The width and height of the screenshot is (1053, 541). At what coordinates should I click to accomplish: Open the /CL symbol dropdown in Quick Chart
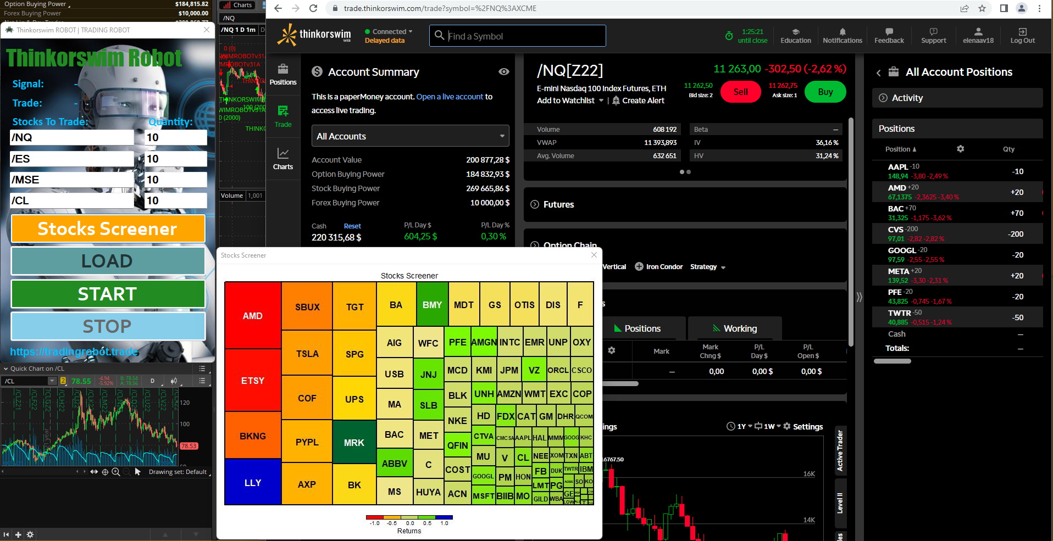pos(52,381)
